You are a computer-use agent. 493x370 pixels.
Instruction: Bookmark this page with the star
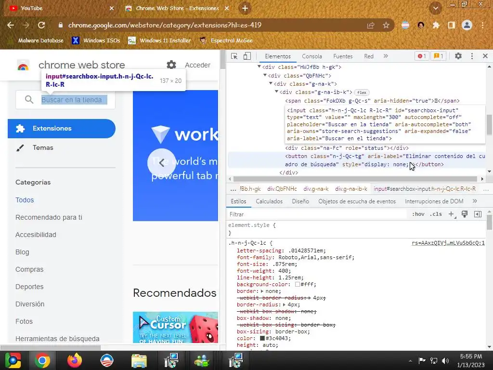coord(386,25)
